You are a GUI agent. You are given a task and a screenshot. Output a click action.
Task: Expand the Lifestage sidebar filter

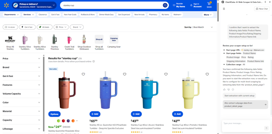tap(22, 129)
